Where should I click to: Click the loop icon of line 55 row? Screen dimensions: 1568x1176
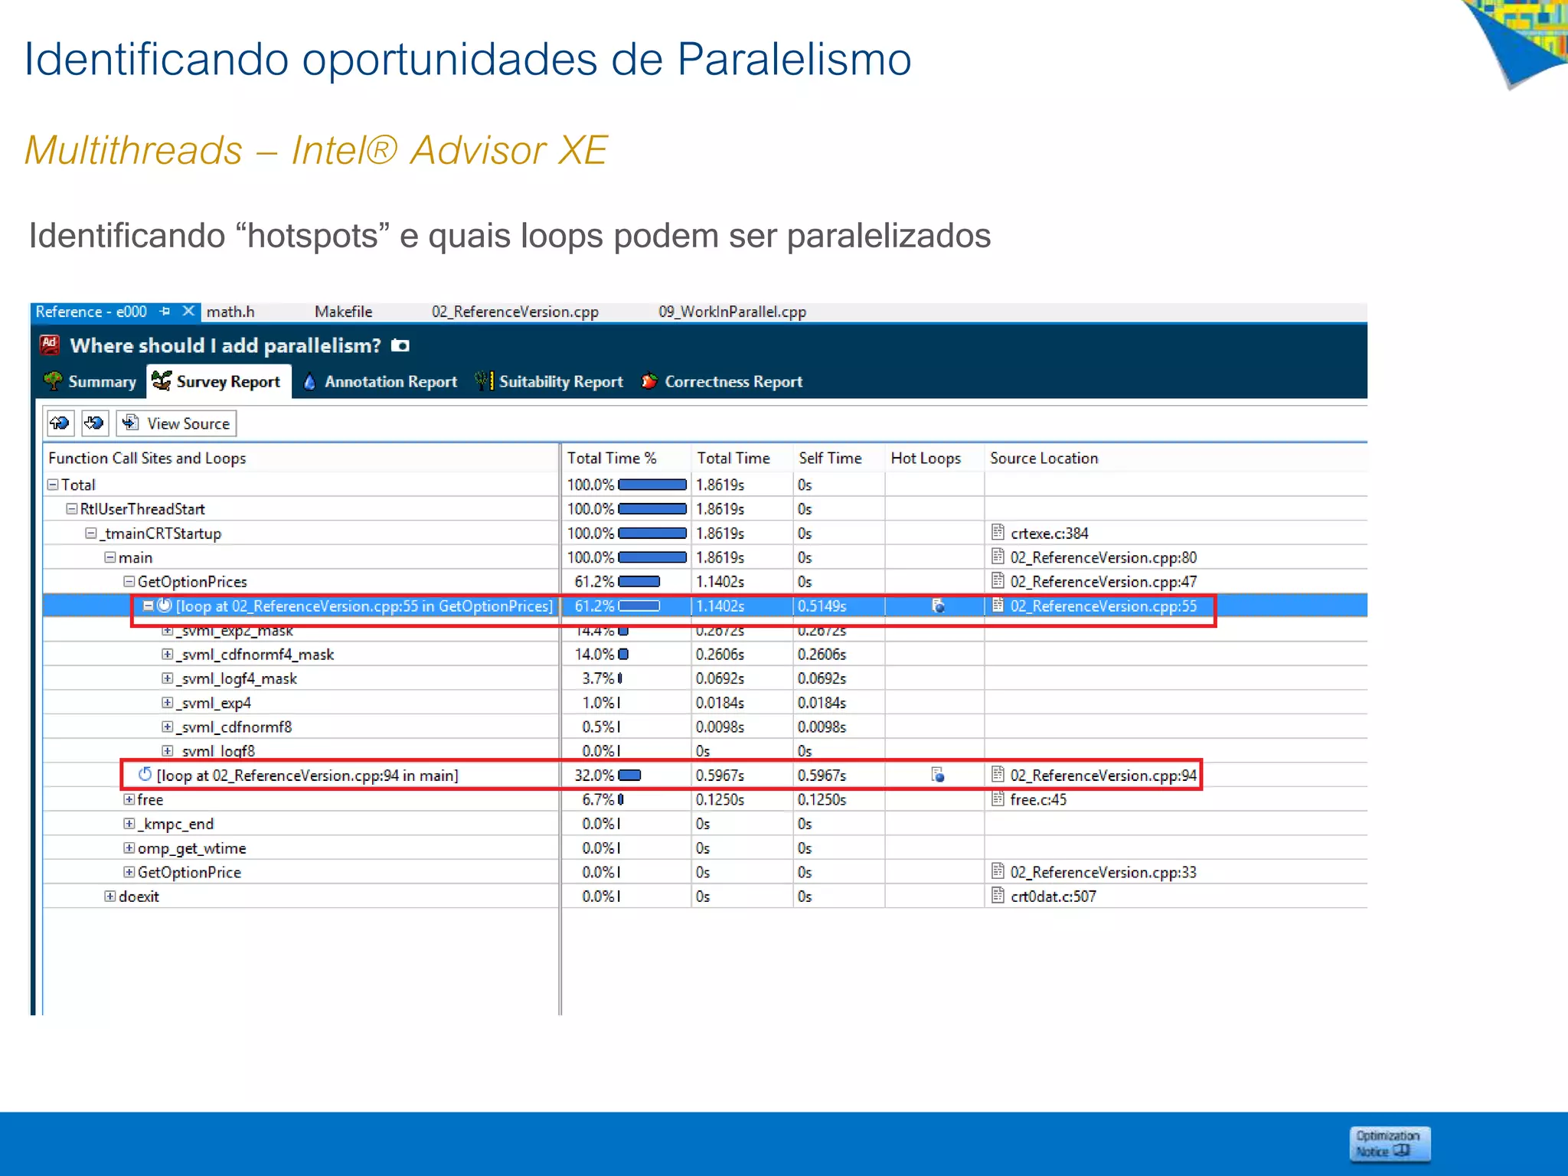click(x=165, y=605)
